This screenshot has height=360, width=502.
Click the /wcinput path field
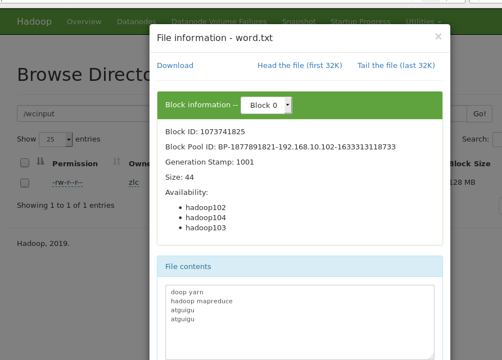pos(83,113)
